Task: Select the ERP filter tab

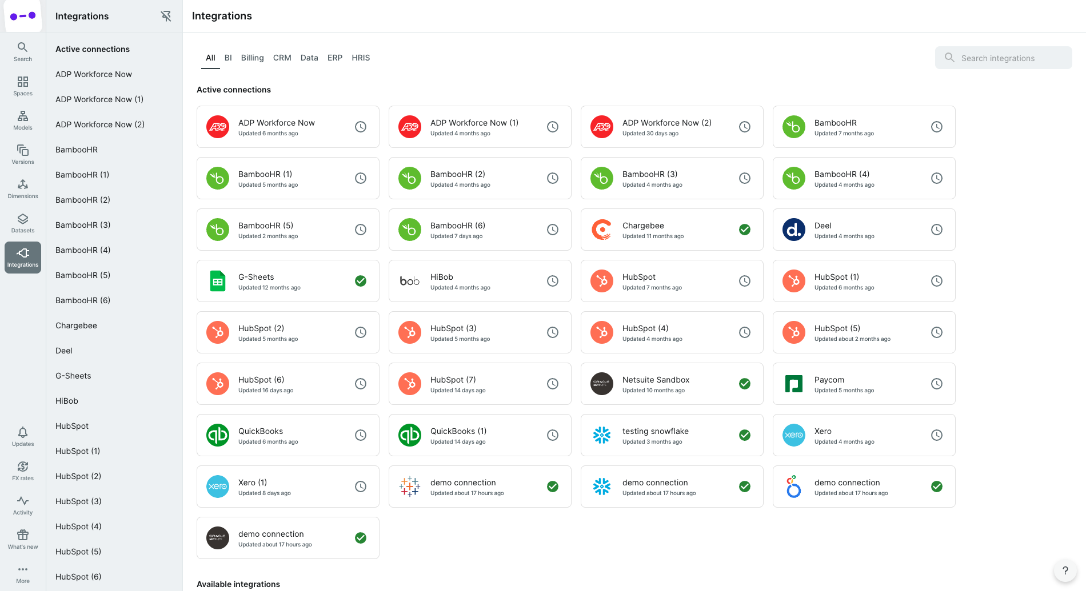Action: click(335, 58)
